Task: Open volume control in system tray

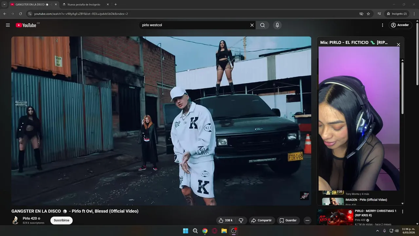Action: (x=397, y=231)
